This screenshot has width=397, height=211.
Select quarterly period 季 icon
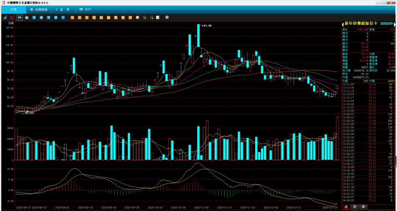[56, 18]
